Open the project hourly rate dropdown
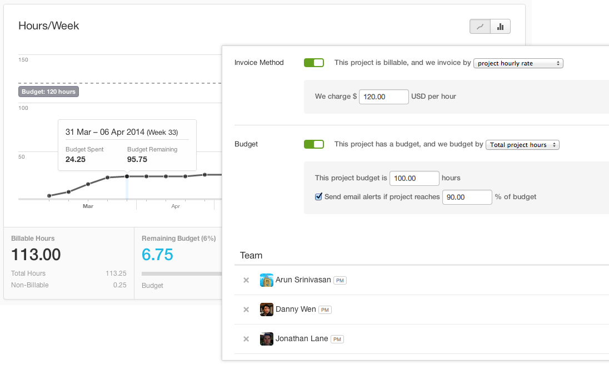Viewport: 609px width, 365px height. (x=518, y=63)
